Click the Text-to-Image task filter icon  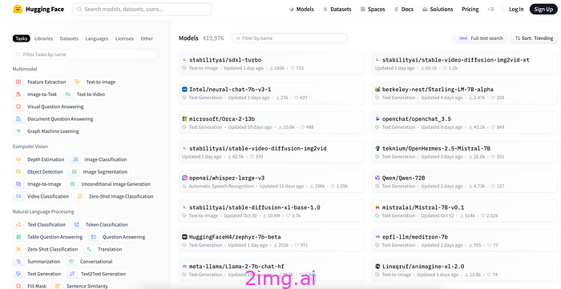[x=77, y=82]
